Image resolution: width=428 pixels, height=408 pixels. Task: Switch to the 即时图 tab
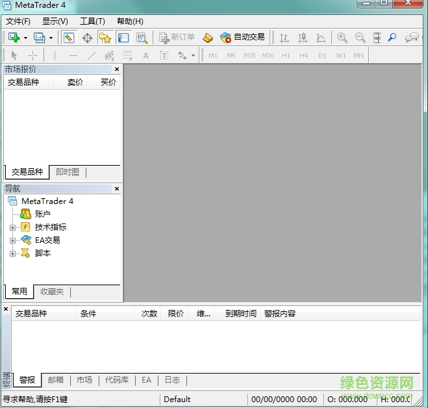[x=68, y=172]
